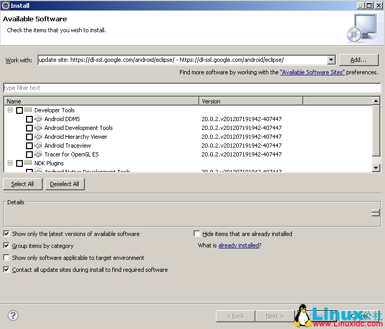Image resolution: width=385 pixels, height=329 pixels.
Task: Click the Work with update site text field
Action: (183, 60)
